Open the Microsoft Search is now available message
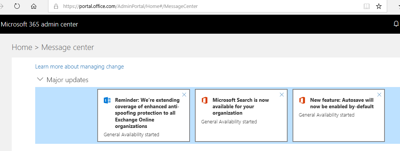The height and width of the screenshot is (151, 400). pos(241,106)
